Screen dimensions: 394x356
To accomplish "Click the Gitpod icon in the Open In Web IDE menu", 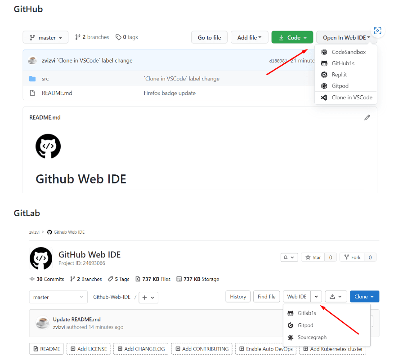I will tap(324, 85).
